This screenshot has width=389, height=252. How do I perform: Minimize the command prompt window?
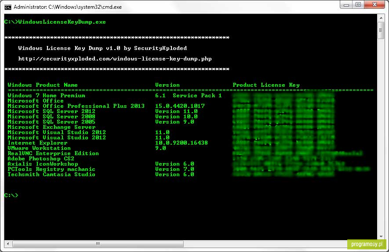coord(346,5)
